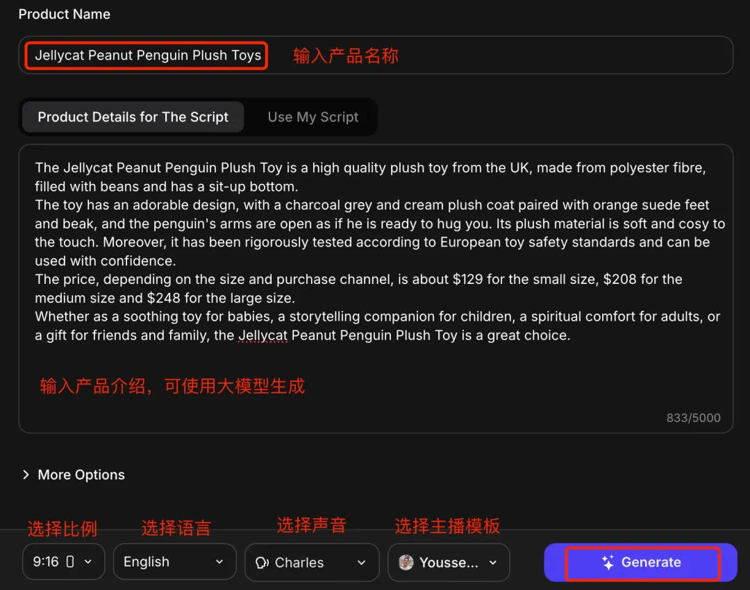Select the Product Details for The Script tab
The height and width of the screenshot is (590, 750).
click(x=133, y=117)
